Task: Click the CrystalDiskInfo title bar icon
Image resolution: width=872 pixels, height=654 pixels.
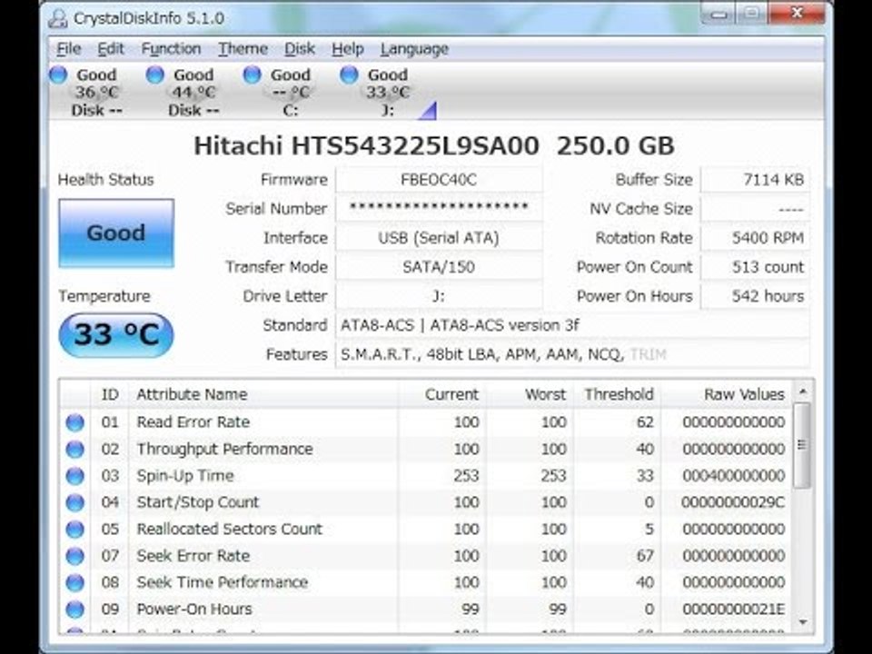Action: point(57,18)
